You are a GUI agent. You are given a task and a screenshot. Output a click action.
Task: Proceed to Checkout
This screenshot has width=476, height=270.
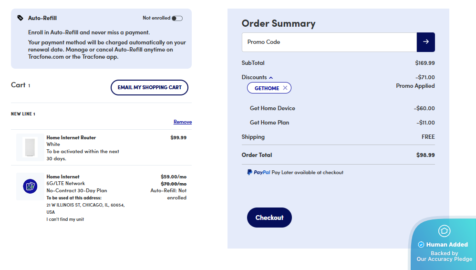tap(269, 218)
